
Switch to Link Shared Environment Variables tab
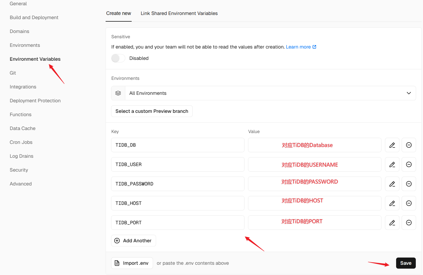[x=179, y=13]
